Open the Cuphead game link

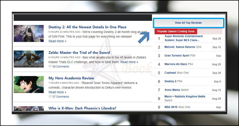click(170, 73)
